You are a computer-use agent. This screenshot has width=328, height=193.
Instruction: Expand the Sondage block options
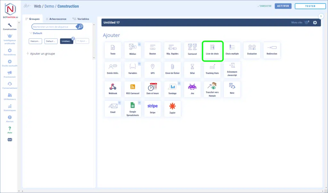(x=179, y=83)
